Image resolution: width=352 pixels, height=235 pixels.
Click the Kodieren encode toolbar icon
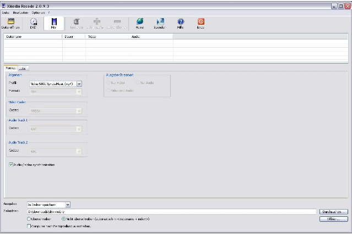pyautogui.click(x=77, y=21)
